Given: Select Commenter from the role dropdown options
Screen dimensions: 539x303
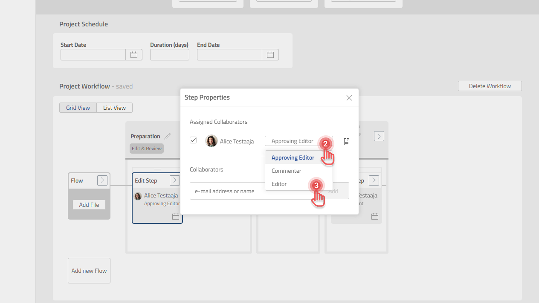Looking at the screenshot, I should coord(286,171).
